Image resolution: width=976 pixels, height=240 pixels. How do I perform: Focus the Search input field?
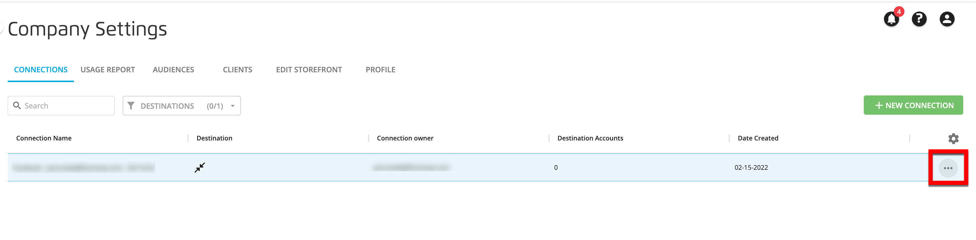click(x=61, y=105)
